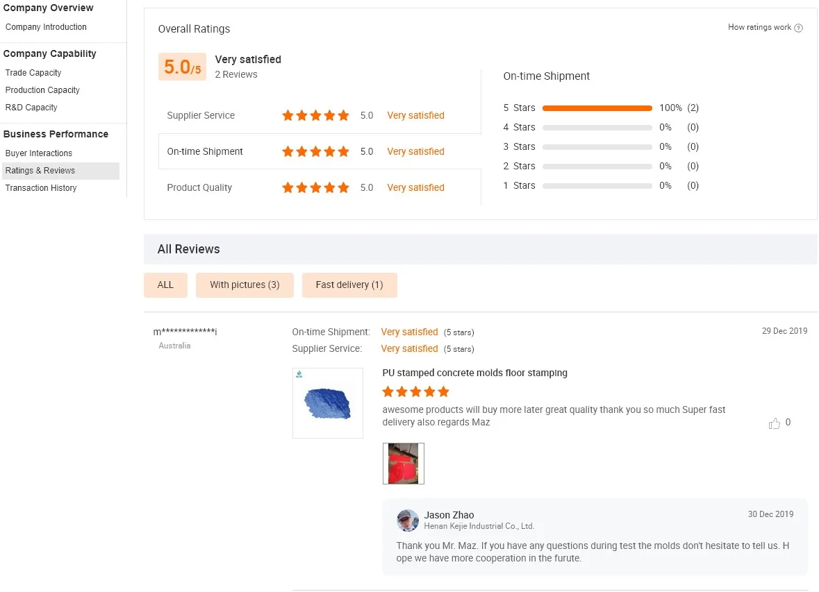The width and height of the screenshot is (819, 592).
Task: Open the blue stamp mold product thumbnail
Action: [327, 403]
